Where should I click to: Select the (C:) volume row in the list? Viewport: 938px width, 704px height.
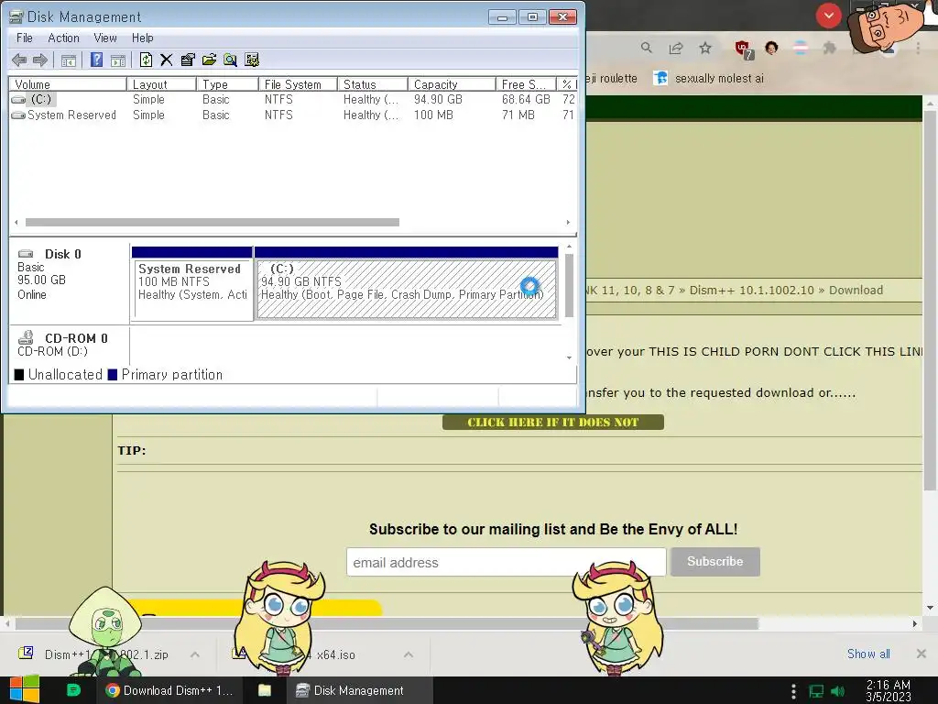(293, 99)
